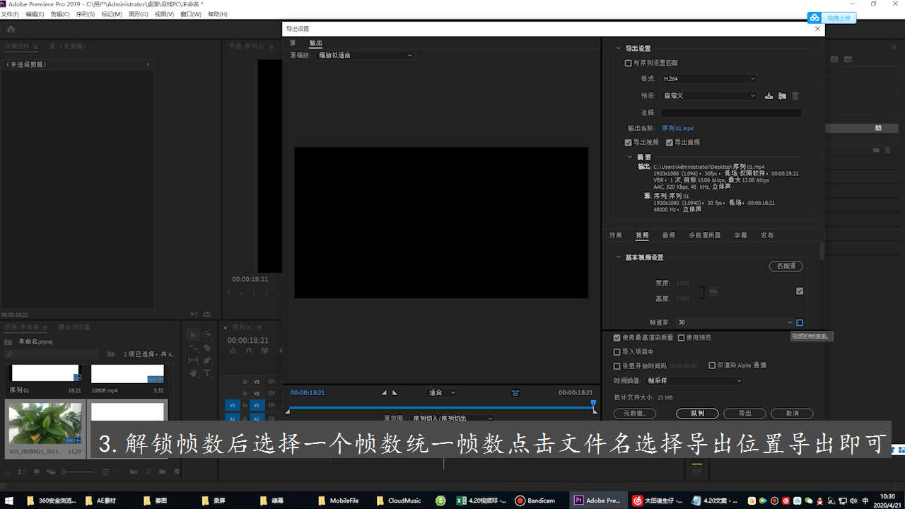Viewport: 905px width, 509px height.
Task: Toggle the Export Audio checkbox
Action: pos(669,142)
